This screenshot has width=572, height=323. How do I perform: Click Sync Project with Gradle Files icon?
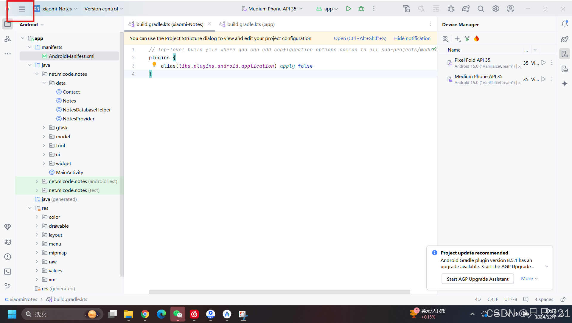click(466, 9)
